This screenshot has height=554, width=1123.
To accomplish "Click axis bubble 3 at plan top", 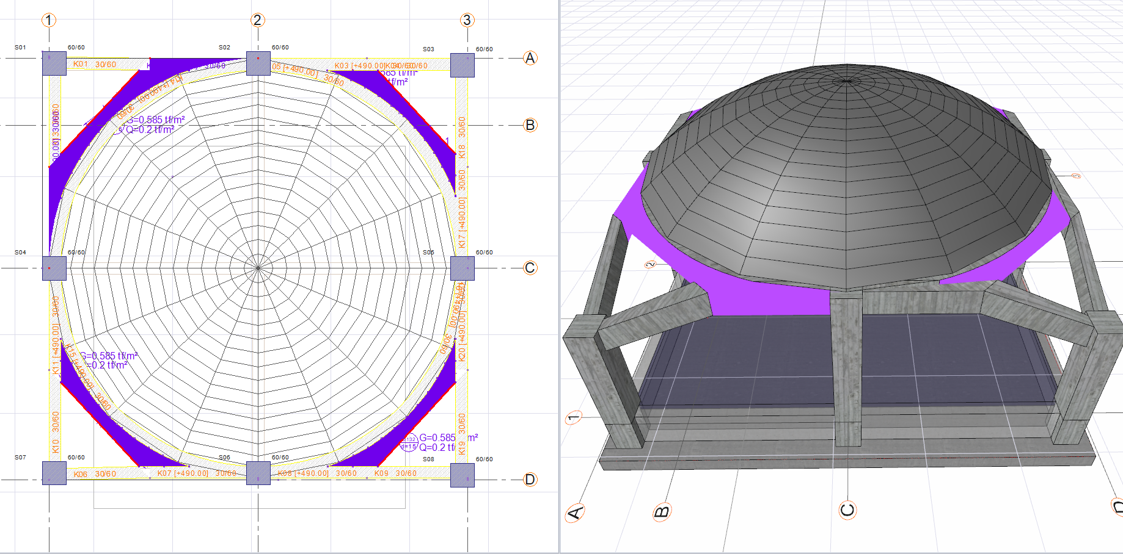I will 467,20.
